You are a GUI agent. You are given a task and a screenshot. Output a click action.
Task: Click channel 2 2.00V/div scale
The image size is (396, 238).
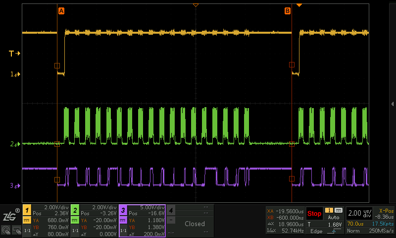[104, 207]
